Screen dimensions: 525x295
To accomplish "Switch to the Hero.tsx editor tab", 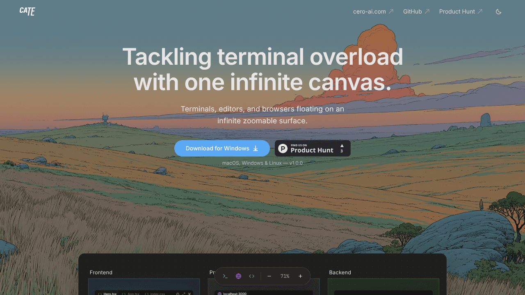I will tap(107, 293).
